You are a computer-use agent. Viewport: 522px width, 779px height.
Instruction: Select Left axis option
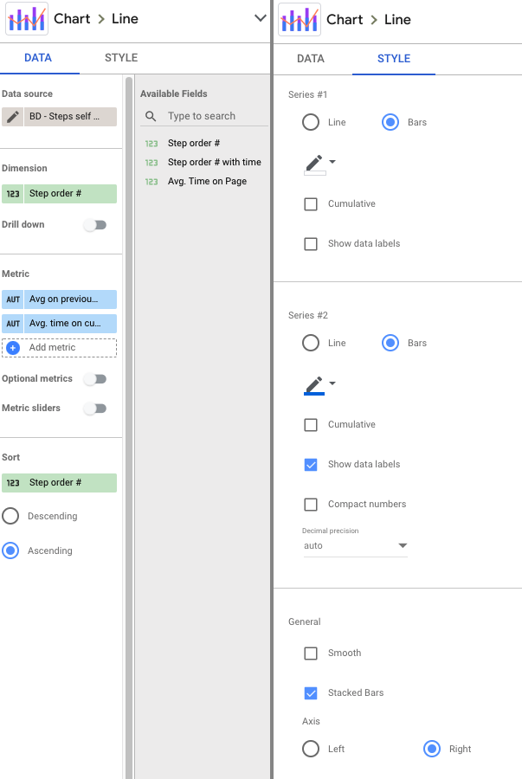point(311,749)
